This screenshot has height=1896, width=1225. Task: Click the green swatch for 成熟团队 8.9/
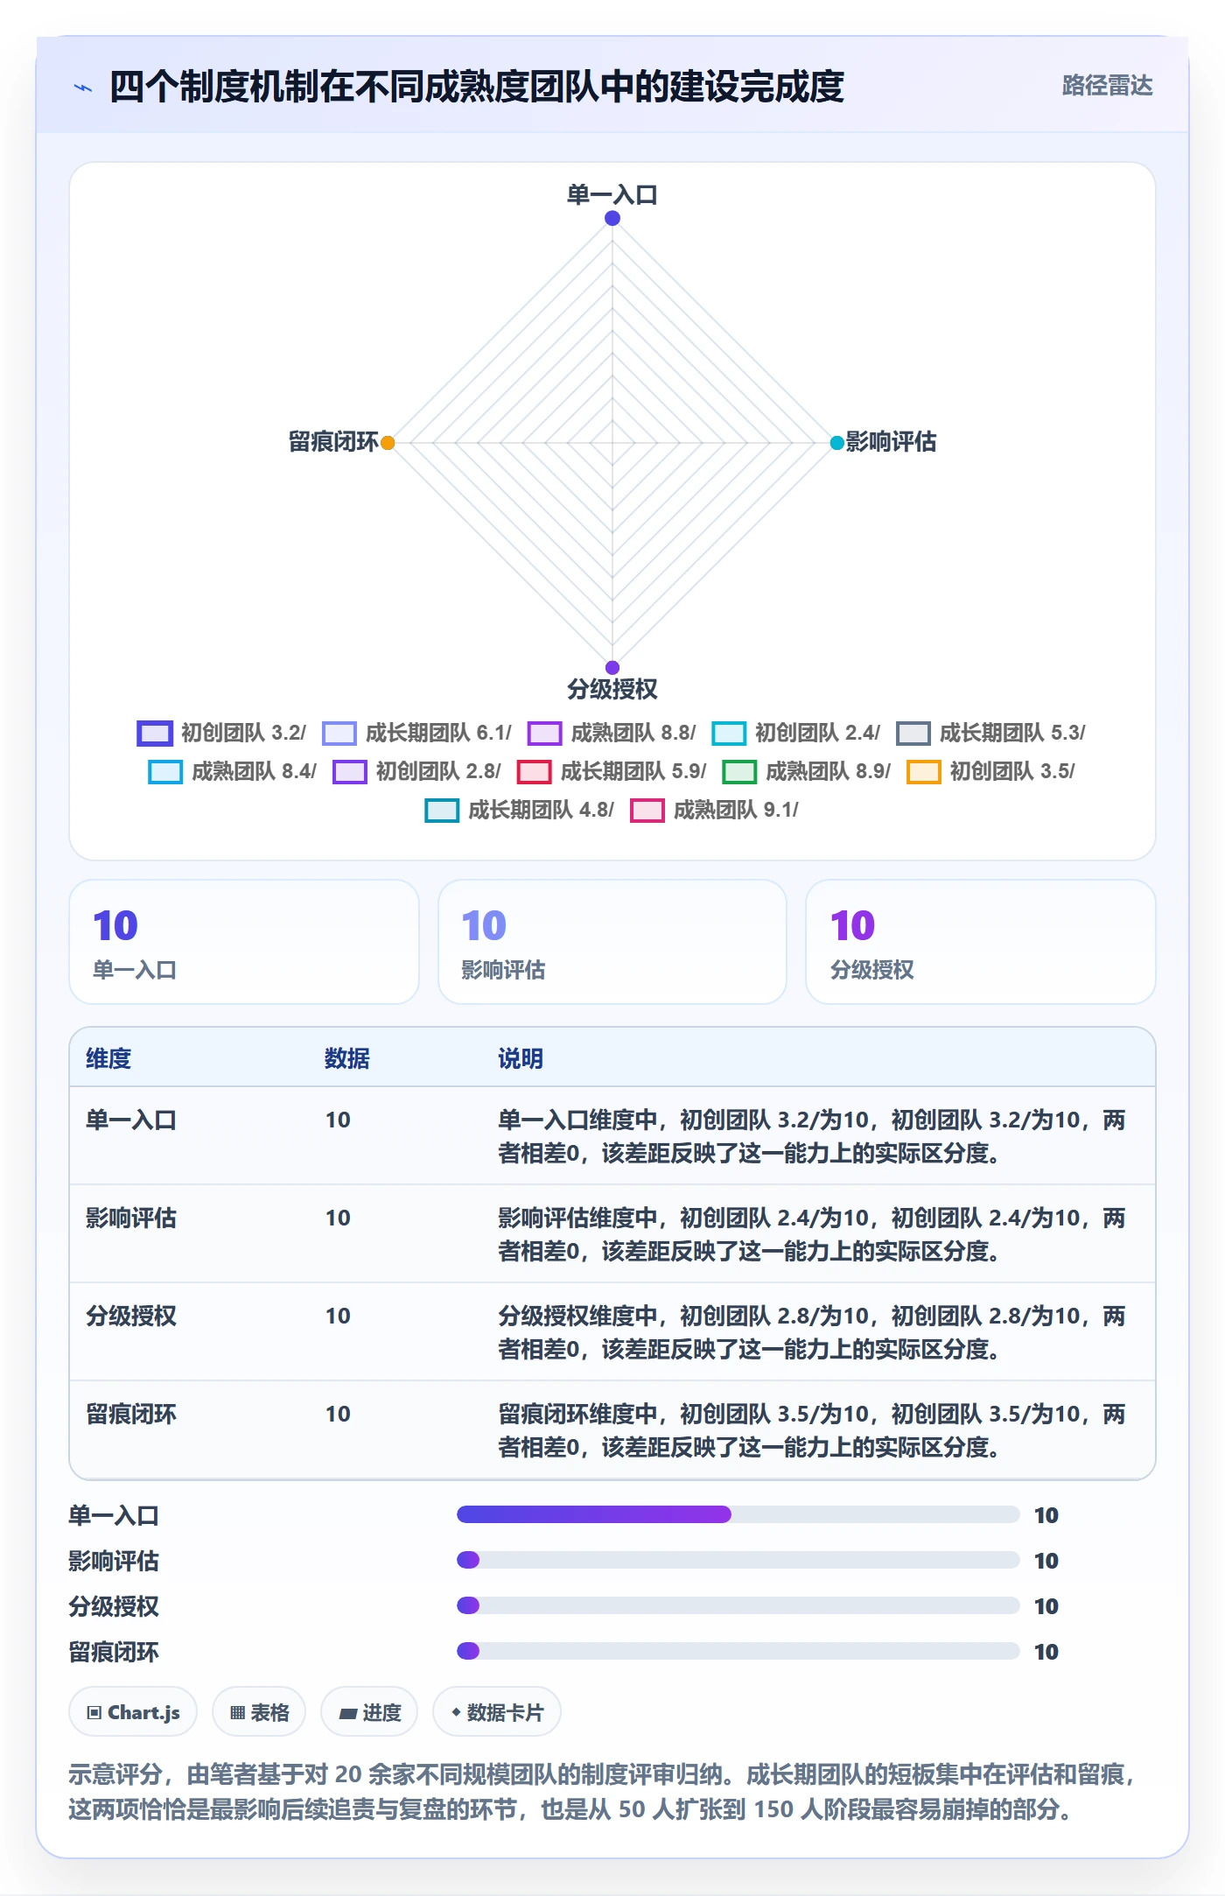point(739,772)
